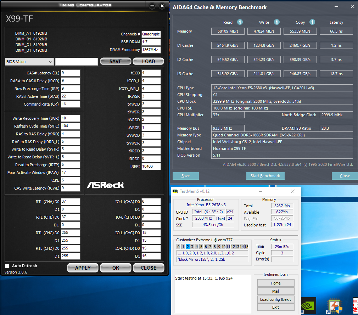Click the RTL (CHA) D0 field

[71, 202]
